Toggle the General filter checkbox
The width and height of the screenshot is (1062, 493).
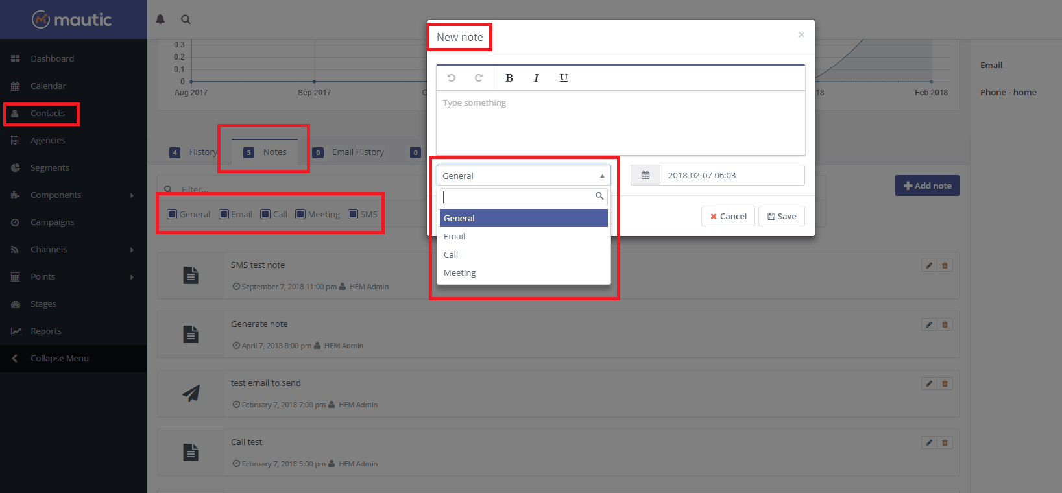coord(172,214)
